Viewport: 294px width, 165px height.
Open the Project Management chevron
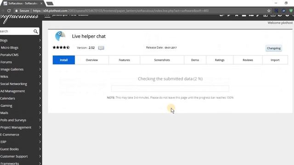(x=40, y=127)
